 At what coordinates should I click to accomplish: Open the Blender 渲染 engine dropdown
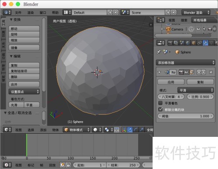pos(196,13)
